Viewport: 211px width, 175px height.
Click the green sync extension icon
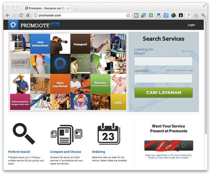(151, 15)
